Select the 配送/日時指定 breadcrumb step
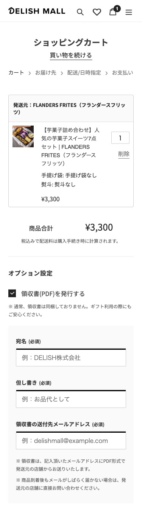Screen dimensions: 142x513 [x=84, y=72]
